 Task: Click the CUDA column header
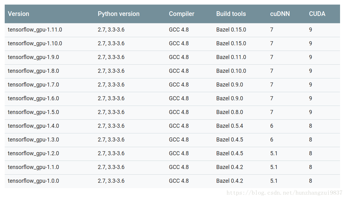[317, 14]
